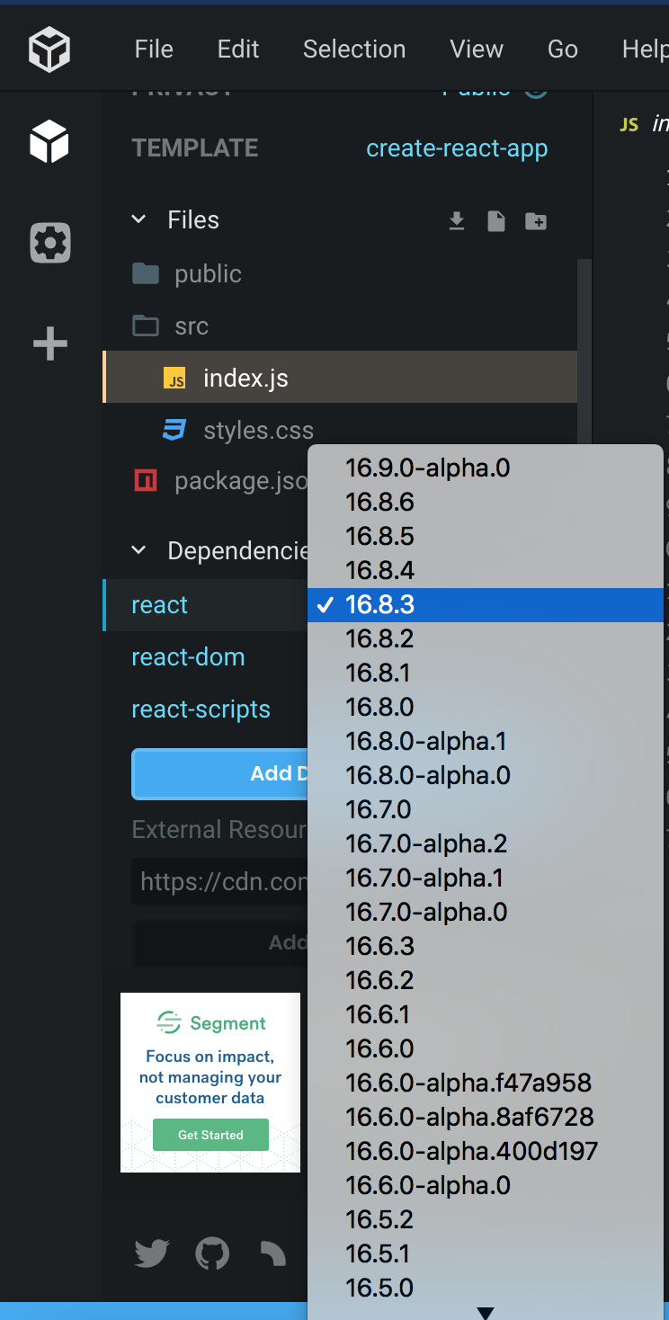Open the Go menu
The width and height of the screenshot is (669, 1320).
click(x=563, y=49)
